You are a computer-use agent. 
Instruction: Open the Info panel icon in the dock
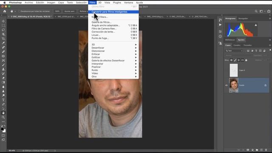220,37
